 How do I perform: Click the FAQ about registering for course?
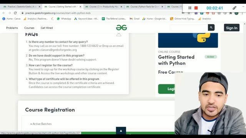[x=50, y=65]
